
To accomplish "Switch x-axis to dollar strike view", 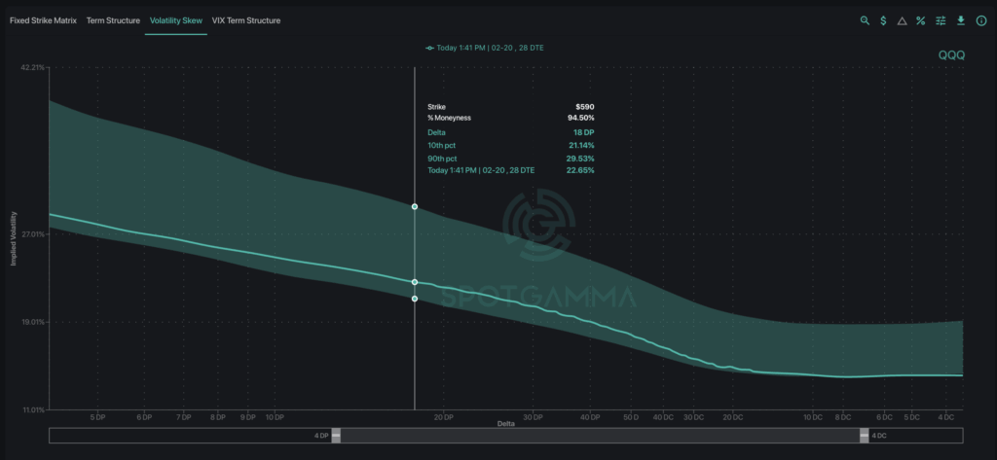I will pos(883,20).
